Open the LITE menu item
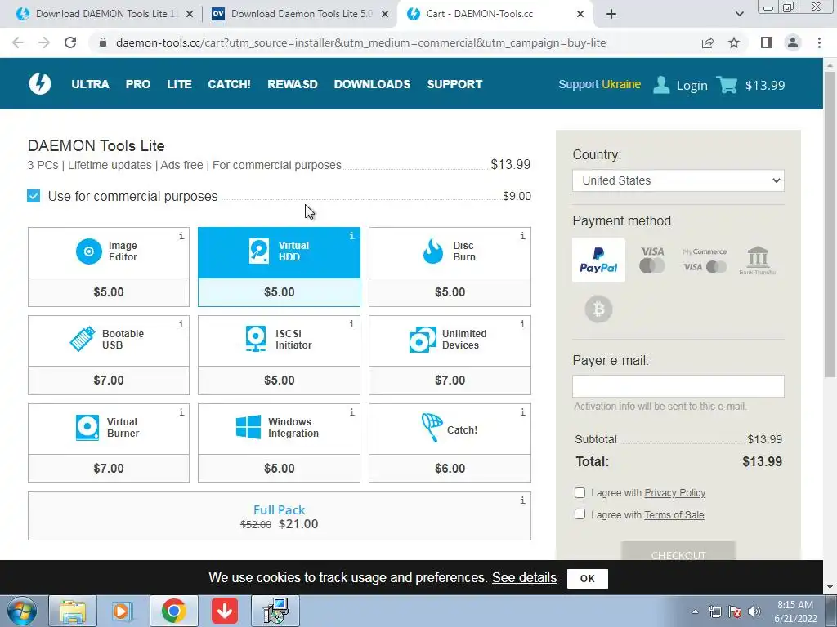 click(179, 84)
